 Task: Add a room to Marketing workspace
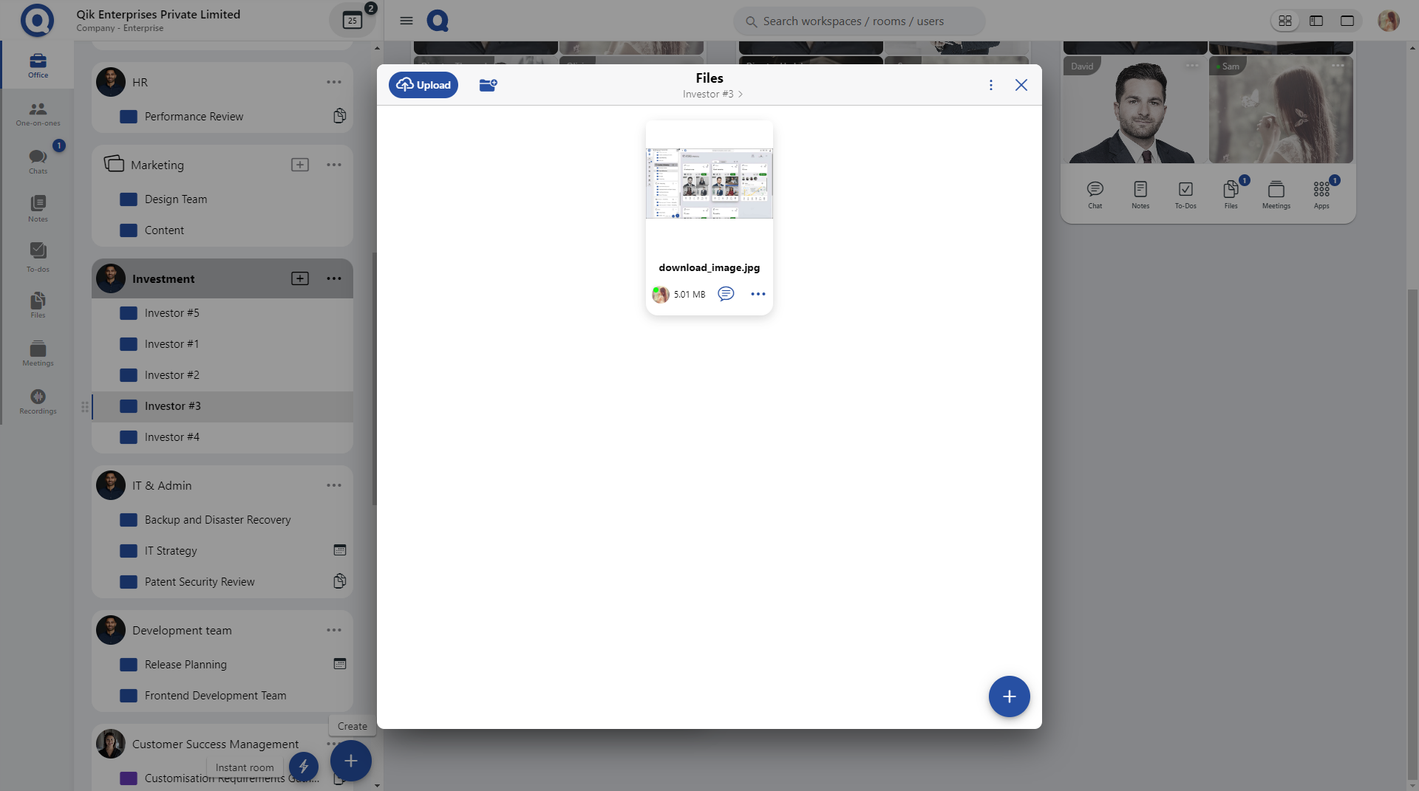[300, 165]
